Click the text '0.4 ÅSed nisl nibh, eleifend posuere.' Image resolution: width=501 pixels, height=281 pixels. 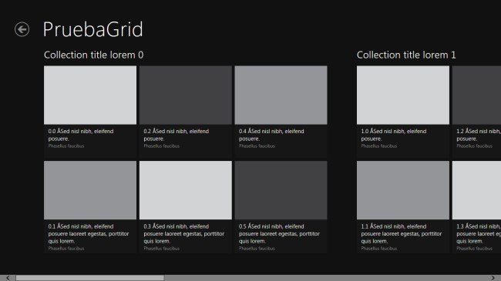[x=271, y=135]
